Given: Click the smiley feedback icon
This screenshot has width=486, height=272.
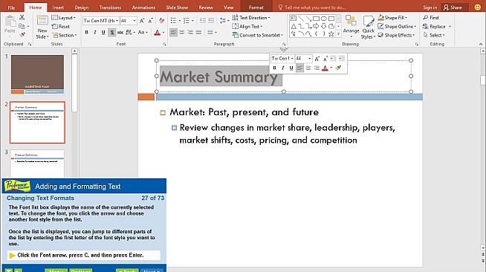Looking at the screenshot, I should (478, 7).
